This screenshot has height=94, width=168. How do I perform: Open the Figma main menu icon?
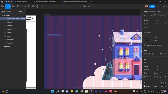[2, 7]
